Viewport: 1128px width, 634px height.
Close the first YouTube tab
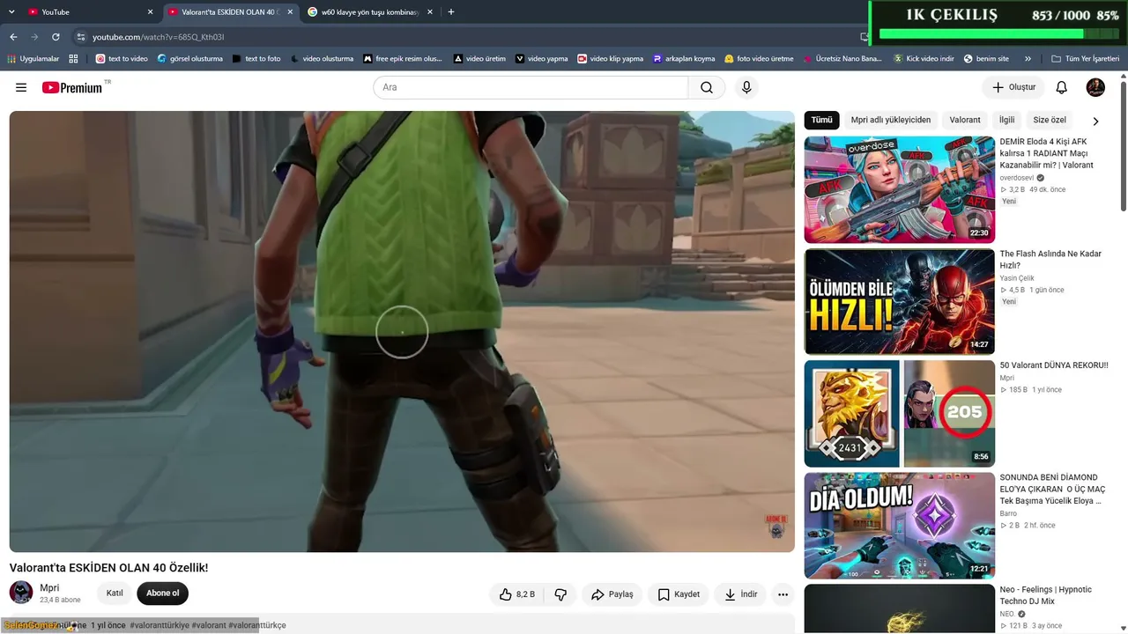click(150, 12)
